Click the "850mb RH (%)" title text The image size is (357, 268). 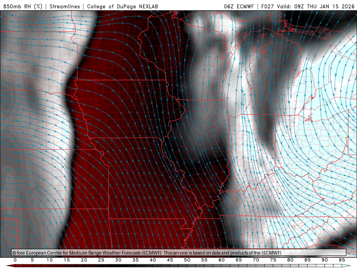tap(23, 6)
